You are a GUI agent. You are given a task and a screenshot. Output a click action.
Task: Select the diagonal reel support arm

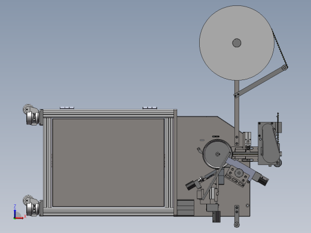click(261, 81)
